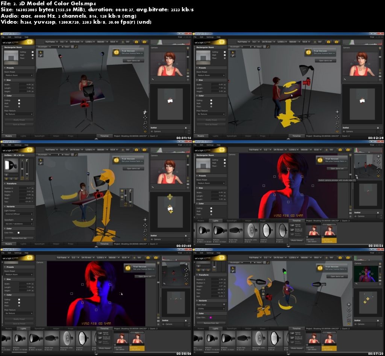Click the Studiolight brightness slider in 00:01:14 frame
This screenshot has width=385, height=356.
coord(56,47)
